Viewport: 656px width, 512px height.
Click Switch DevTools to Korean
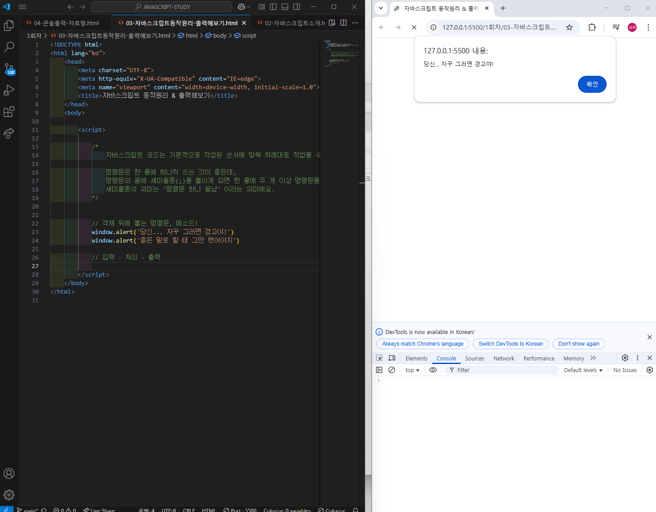pos(511,344)
